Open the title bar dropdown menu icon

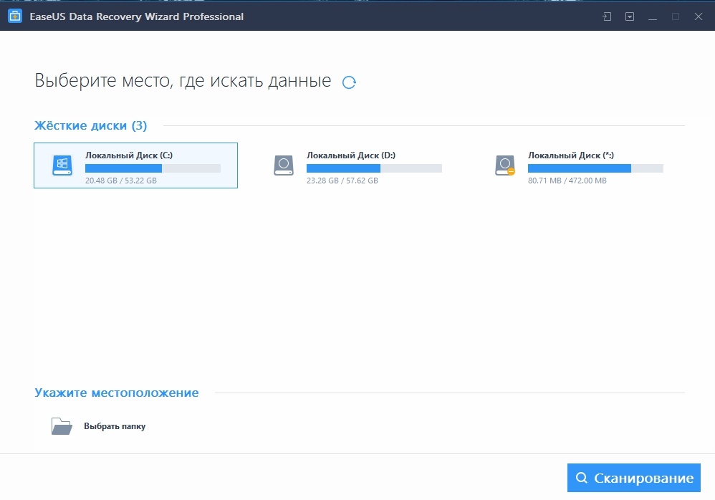coord(630,17)
